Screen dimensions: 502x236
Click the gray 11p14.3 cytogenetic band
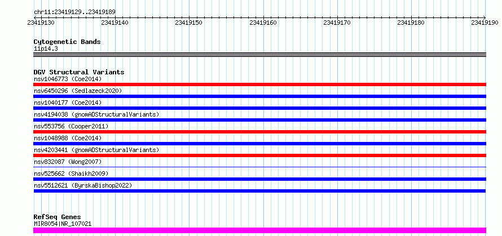[259, 55]
